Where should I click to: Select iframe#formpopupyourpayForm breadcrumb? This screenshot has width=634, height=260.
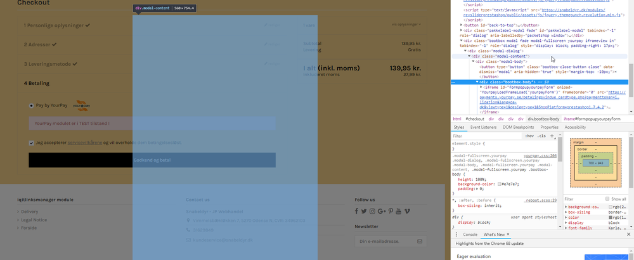pyautogui.click(x=592, y=119)
